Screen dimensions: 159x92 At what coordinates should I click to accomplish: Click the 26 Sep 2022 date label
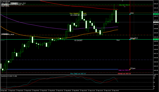tap(4, 90)
